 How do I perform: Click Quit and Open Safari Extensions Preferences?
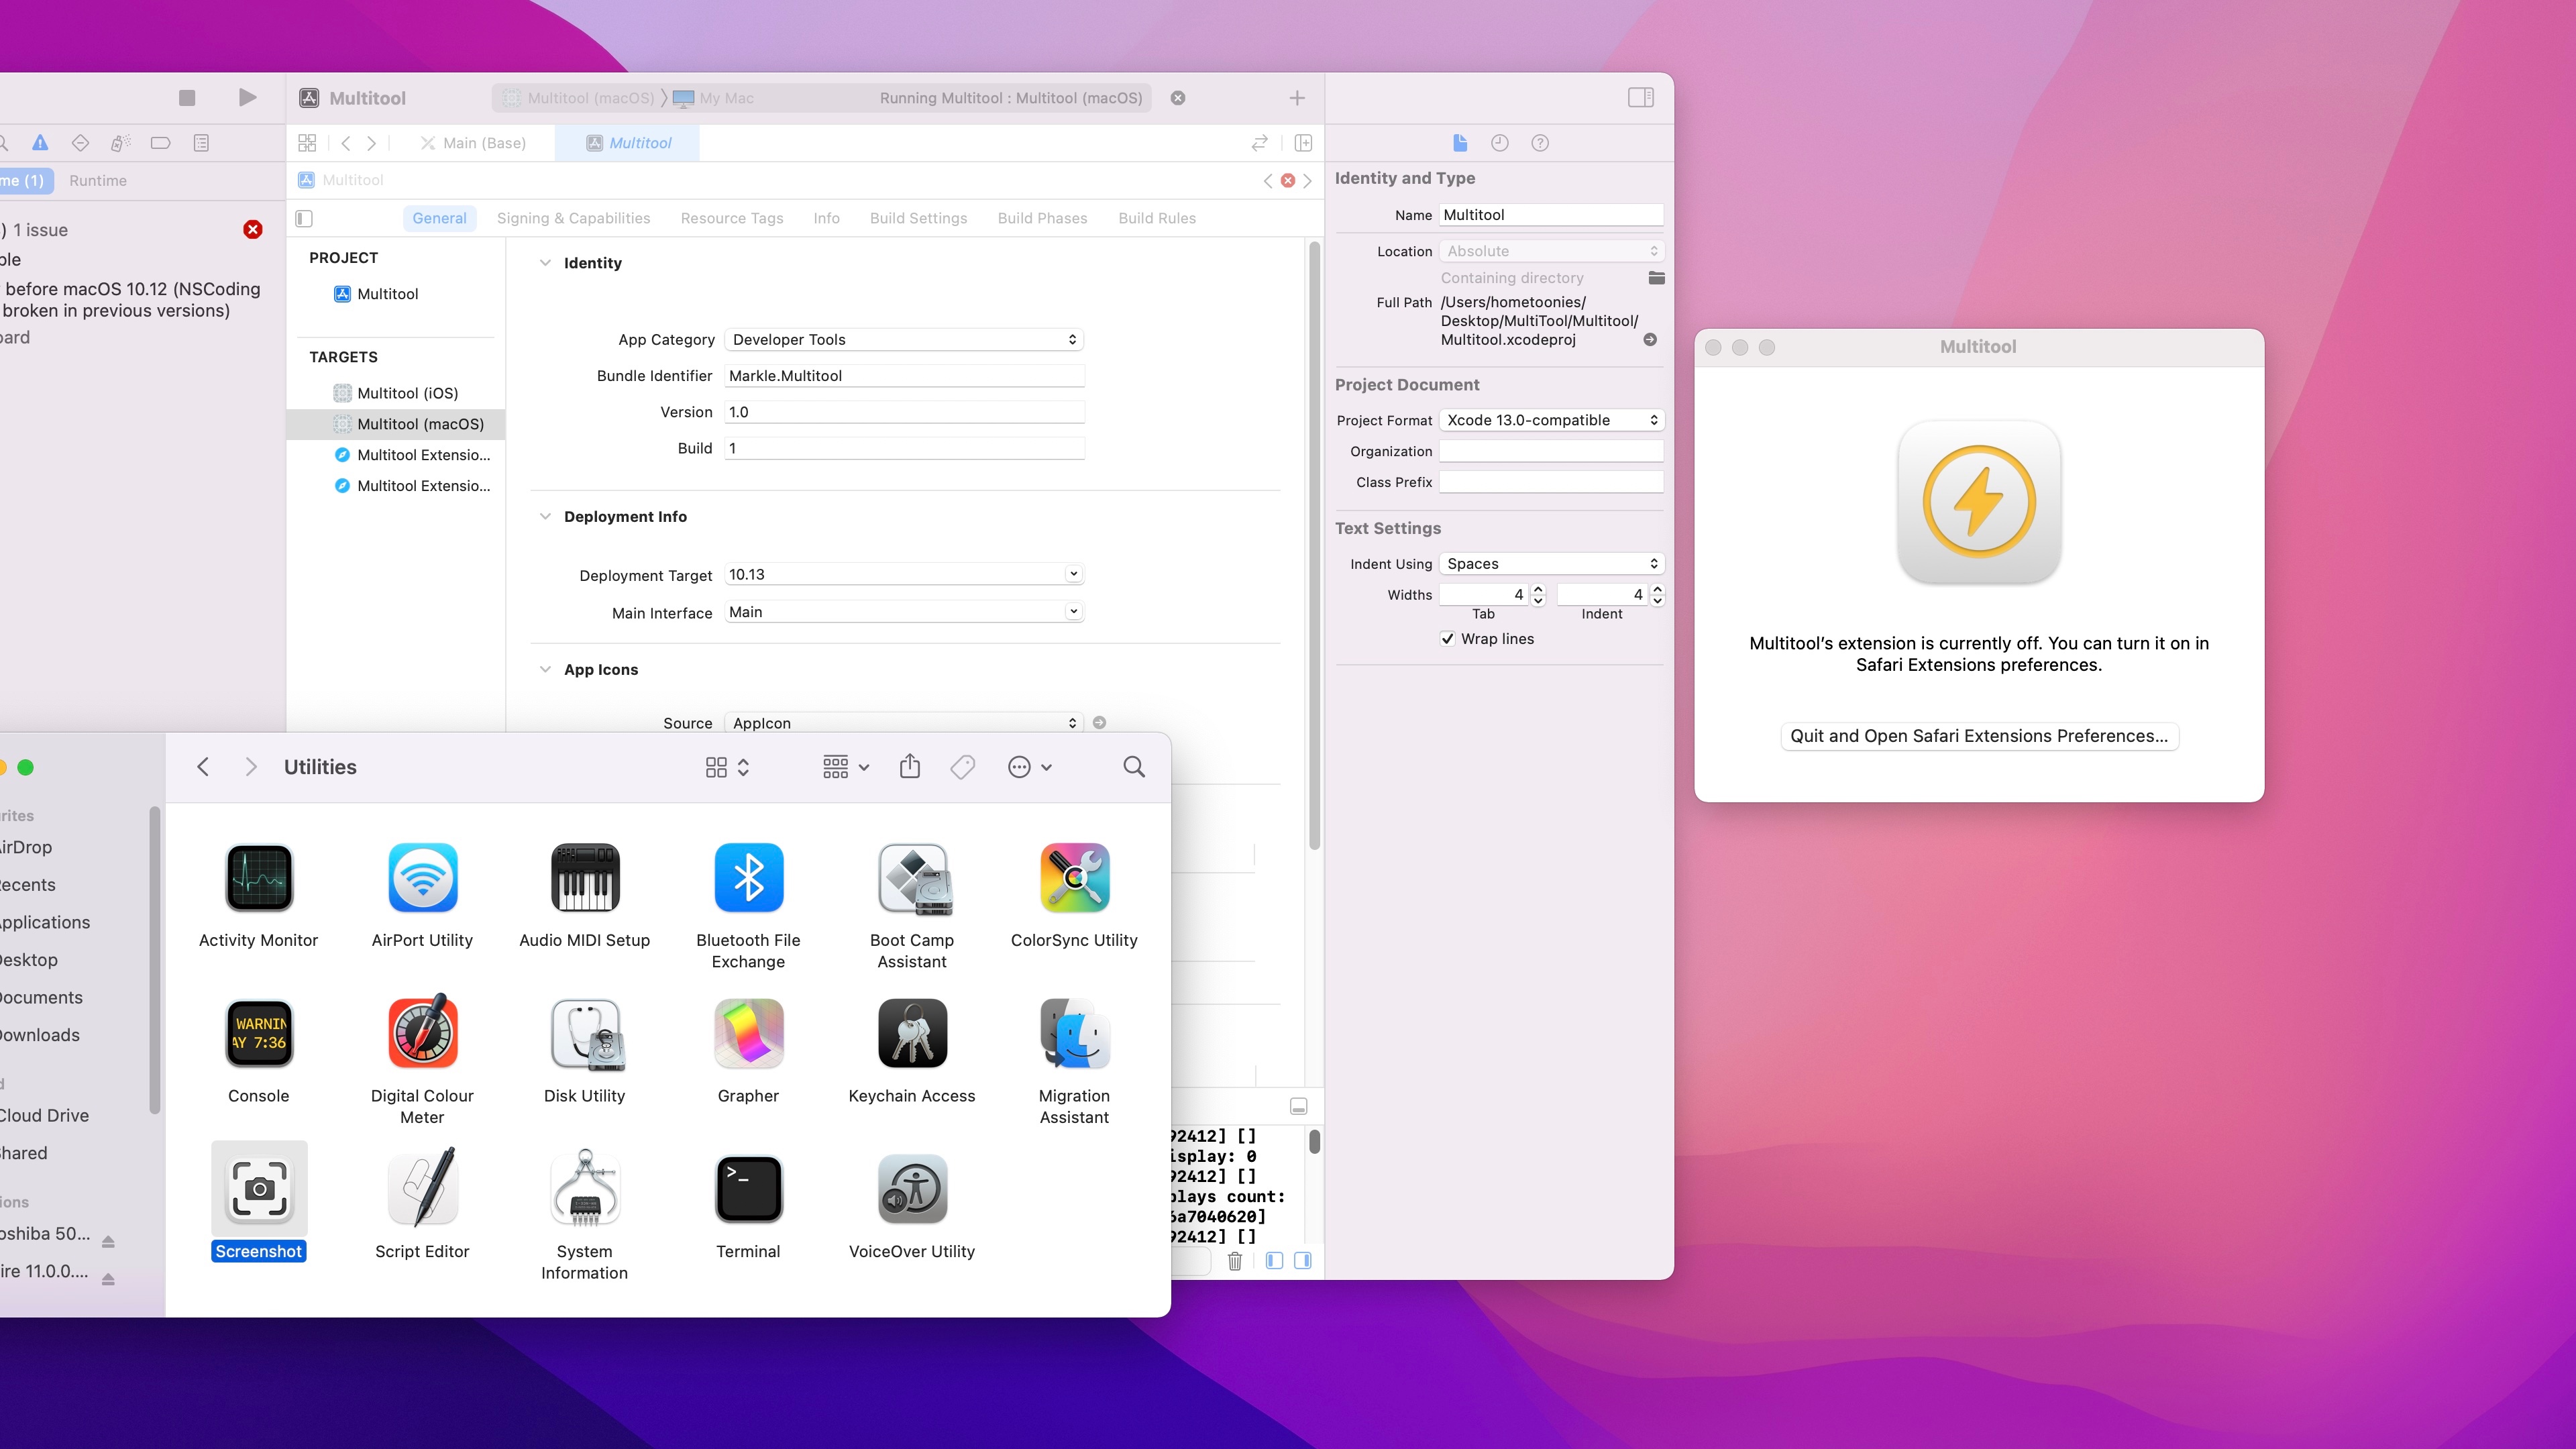1978,736
